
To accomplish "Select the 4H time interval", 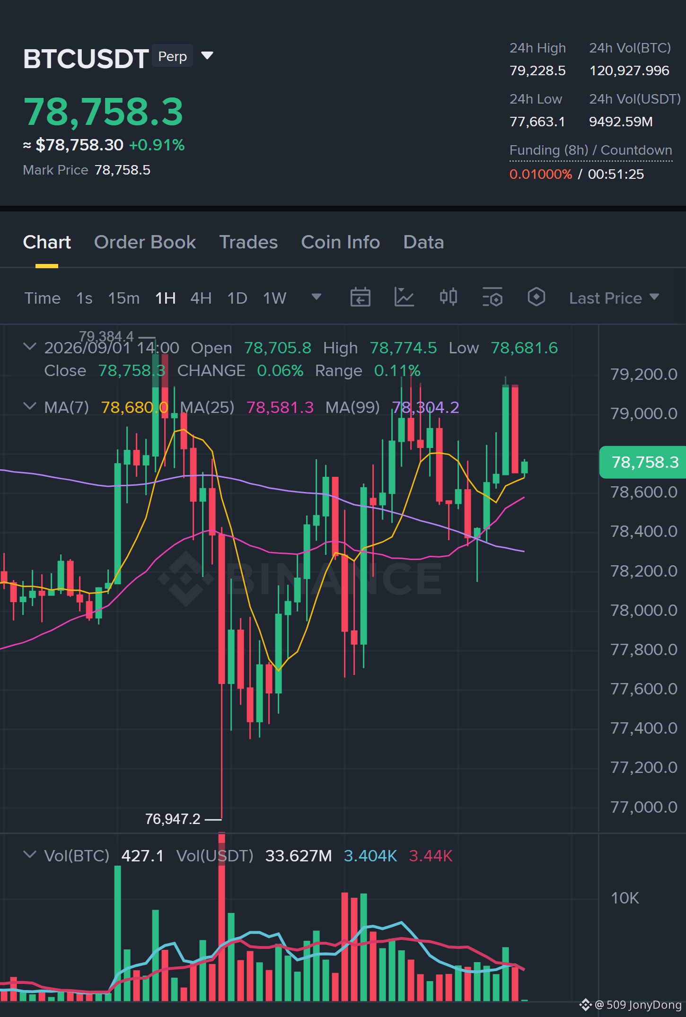I will coord(201,298).
